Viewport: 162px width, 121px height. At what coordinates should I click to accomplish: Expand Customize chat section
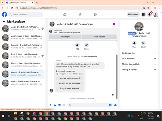click(x=139, y=53)
